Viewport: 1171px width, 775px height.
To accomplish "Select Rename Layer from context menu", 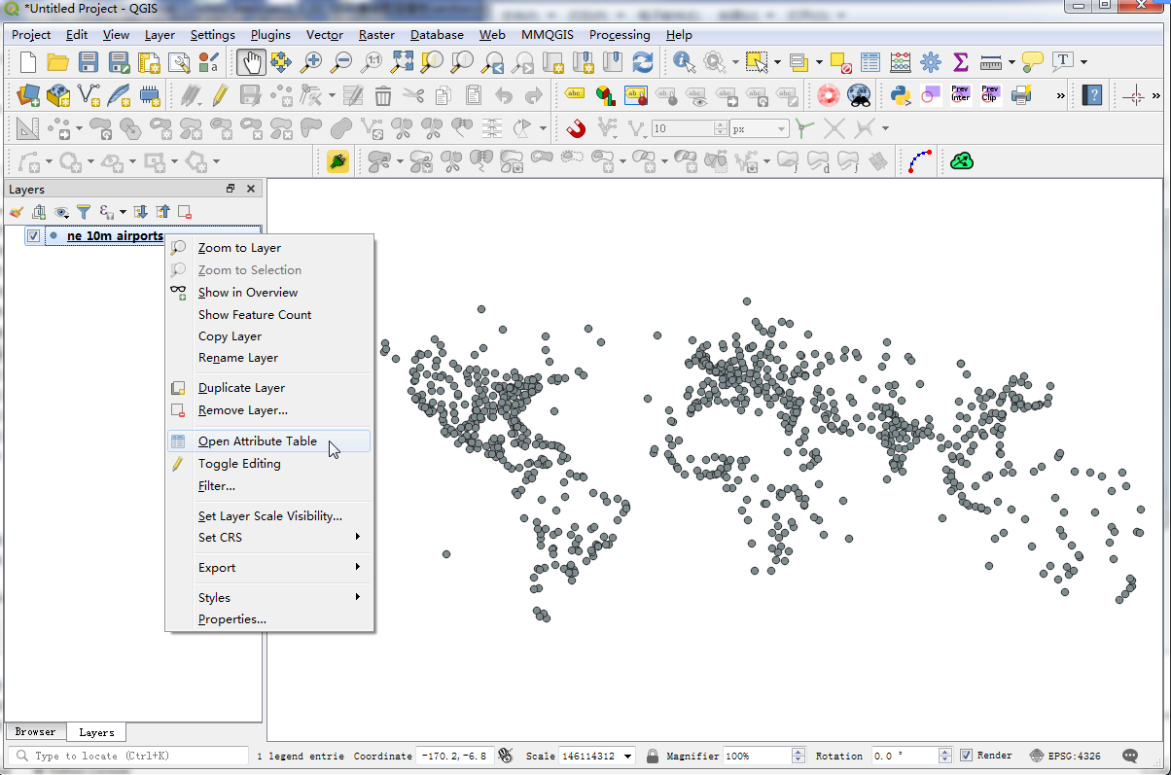I will [x=269, y=358].
